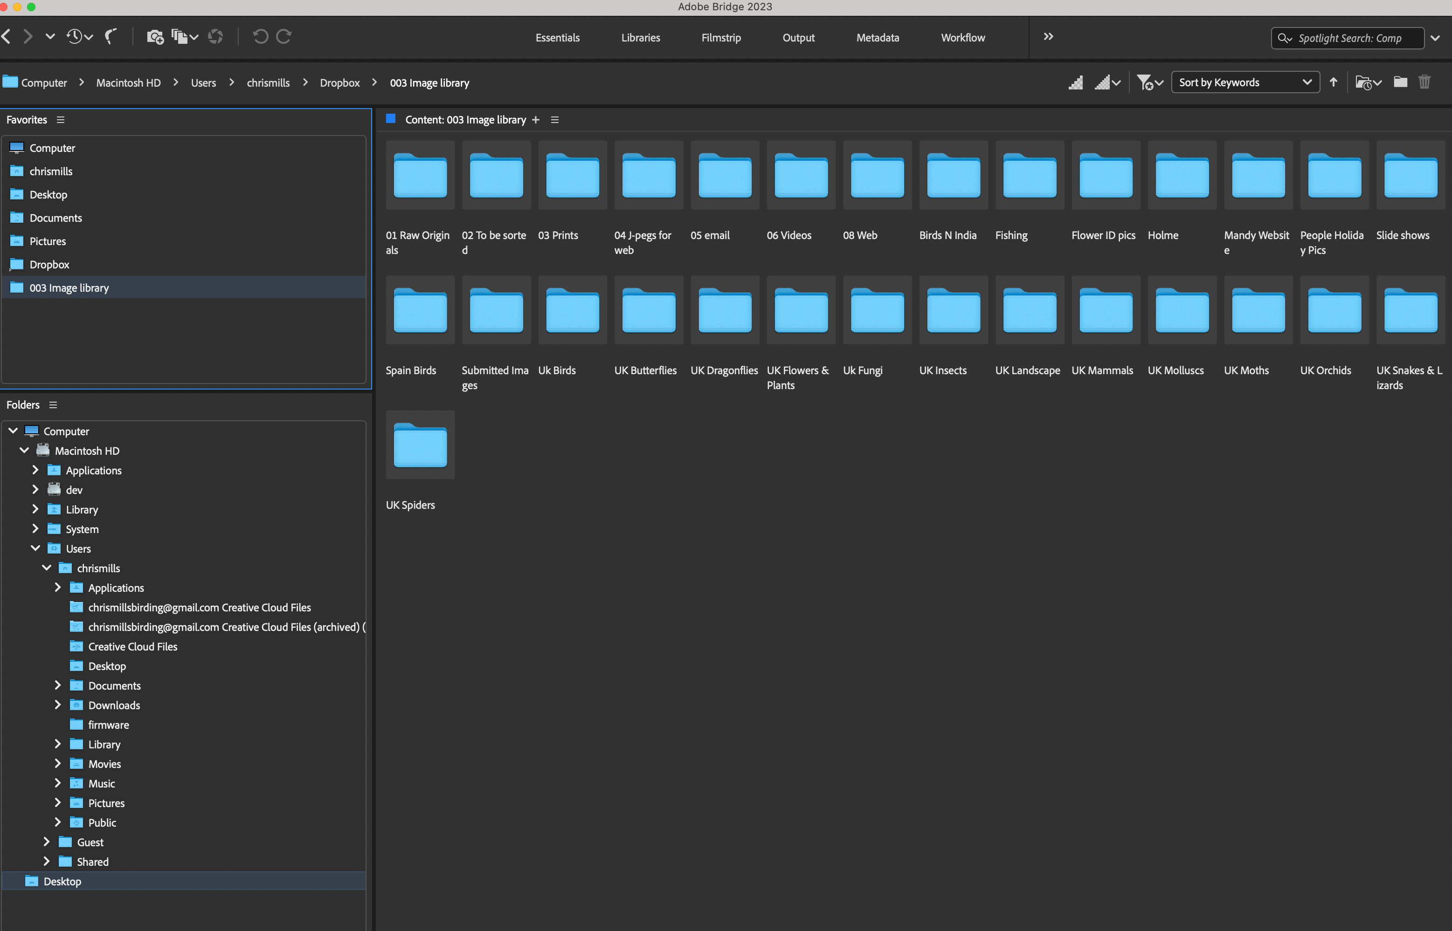Click thumbnail quality browse icon
The height and width of the screenshot is (931, 1452).
[1075, 82]
